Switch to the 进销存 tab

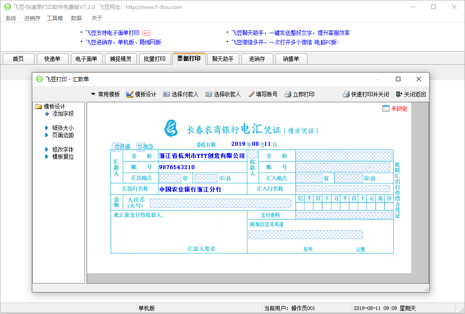pyautogui.click(x=257, y=59)
